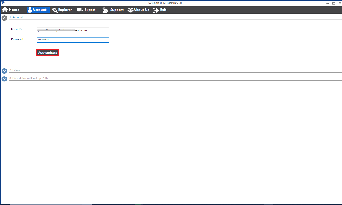
Task: Open the About Us menu label
Action: pos(141,10)
